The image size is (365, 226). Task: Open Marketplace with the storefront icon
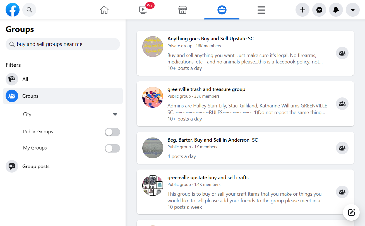tap(182, 10)
